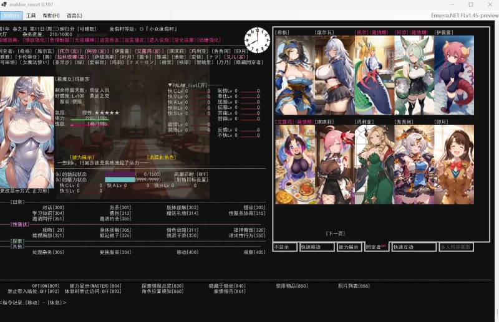Choose 更换服装[334] command

click(115, 252)
